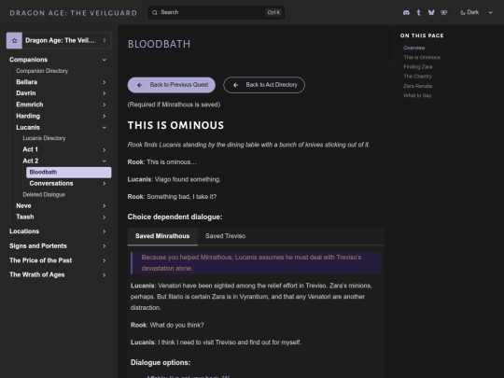Open Taash in sidebar
Screen dimensions: 504x378
pos(25,217)
